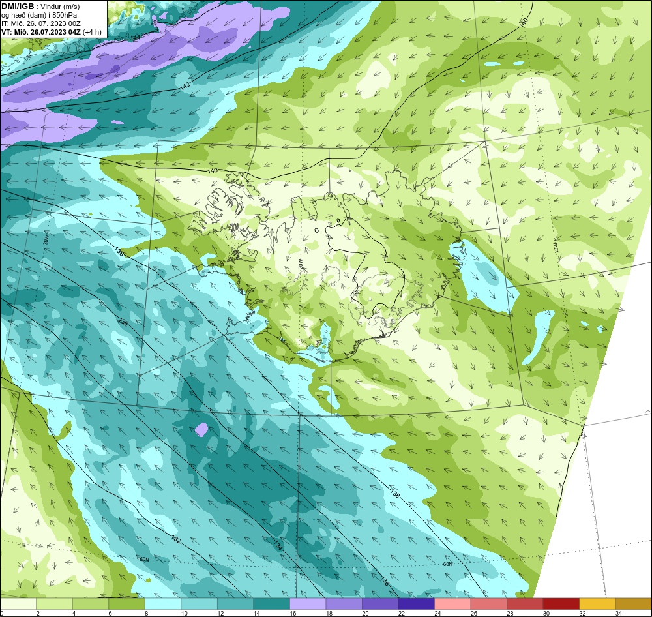Select the legend tick value '12'

pyautogui.click(x=220, y=613)
